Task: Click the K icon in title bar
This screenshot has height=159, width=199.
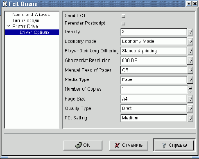Action: tap(5, 4)
